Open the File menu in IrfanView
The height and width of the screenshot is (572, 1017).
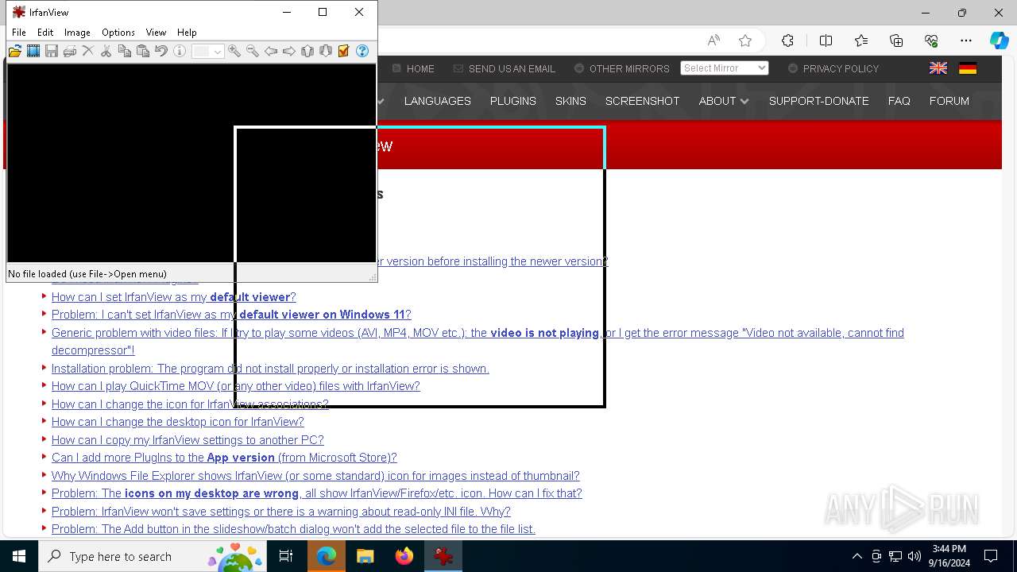(19, 33)
